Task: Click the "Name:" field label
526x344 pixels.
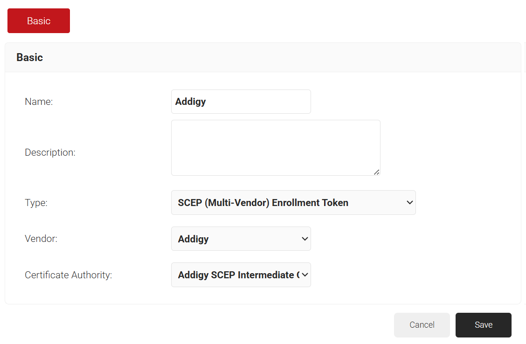Action: pos(39,102)
